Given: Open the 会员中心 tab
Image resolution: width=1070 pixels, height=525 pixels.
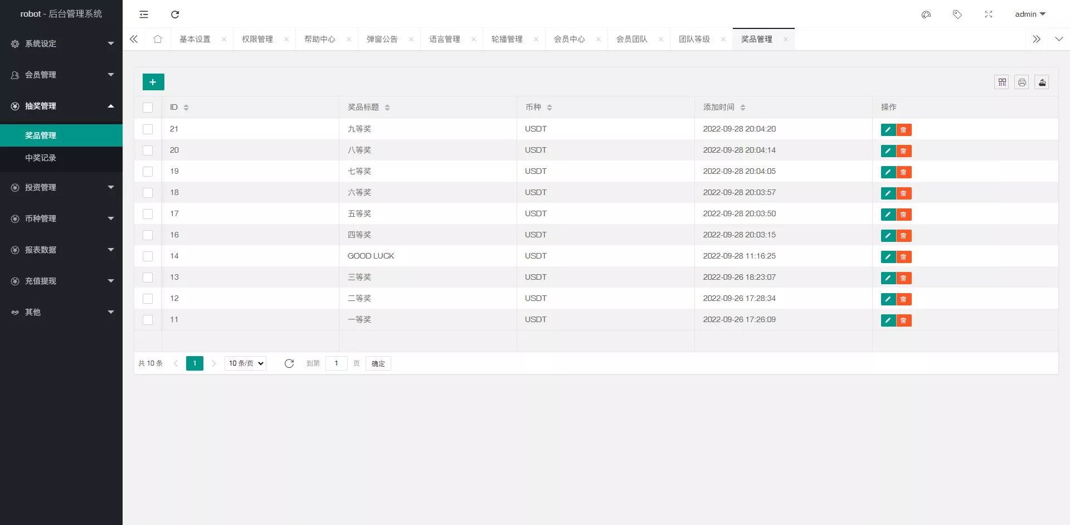Looking at the screenshot, I should pyautogui.click(x=569, y=39).
